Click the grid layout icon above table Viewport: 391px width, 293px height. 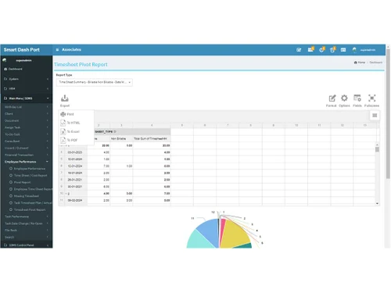point(375,116)
